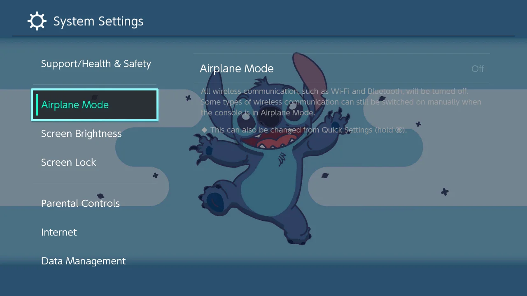Screen dimensions: 527x296
Task: Open Internet settings
Action: pyautogui.click(x=59, y=232)
